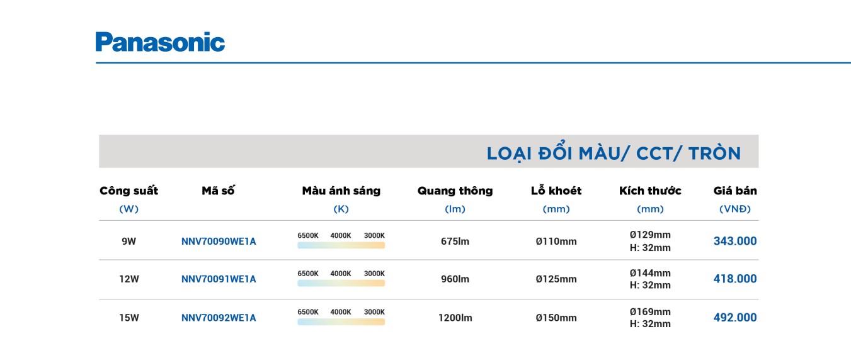Image resolution: width=851 pixels, height=351 pixels.
Task: Click the LOẠI ĐỔI MÀU/ CCT/ TRÒN heading
Action: pos(614,153)
